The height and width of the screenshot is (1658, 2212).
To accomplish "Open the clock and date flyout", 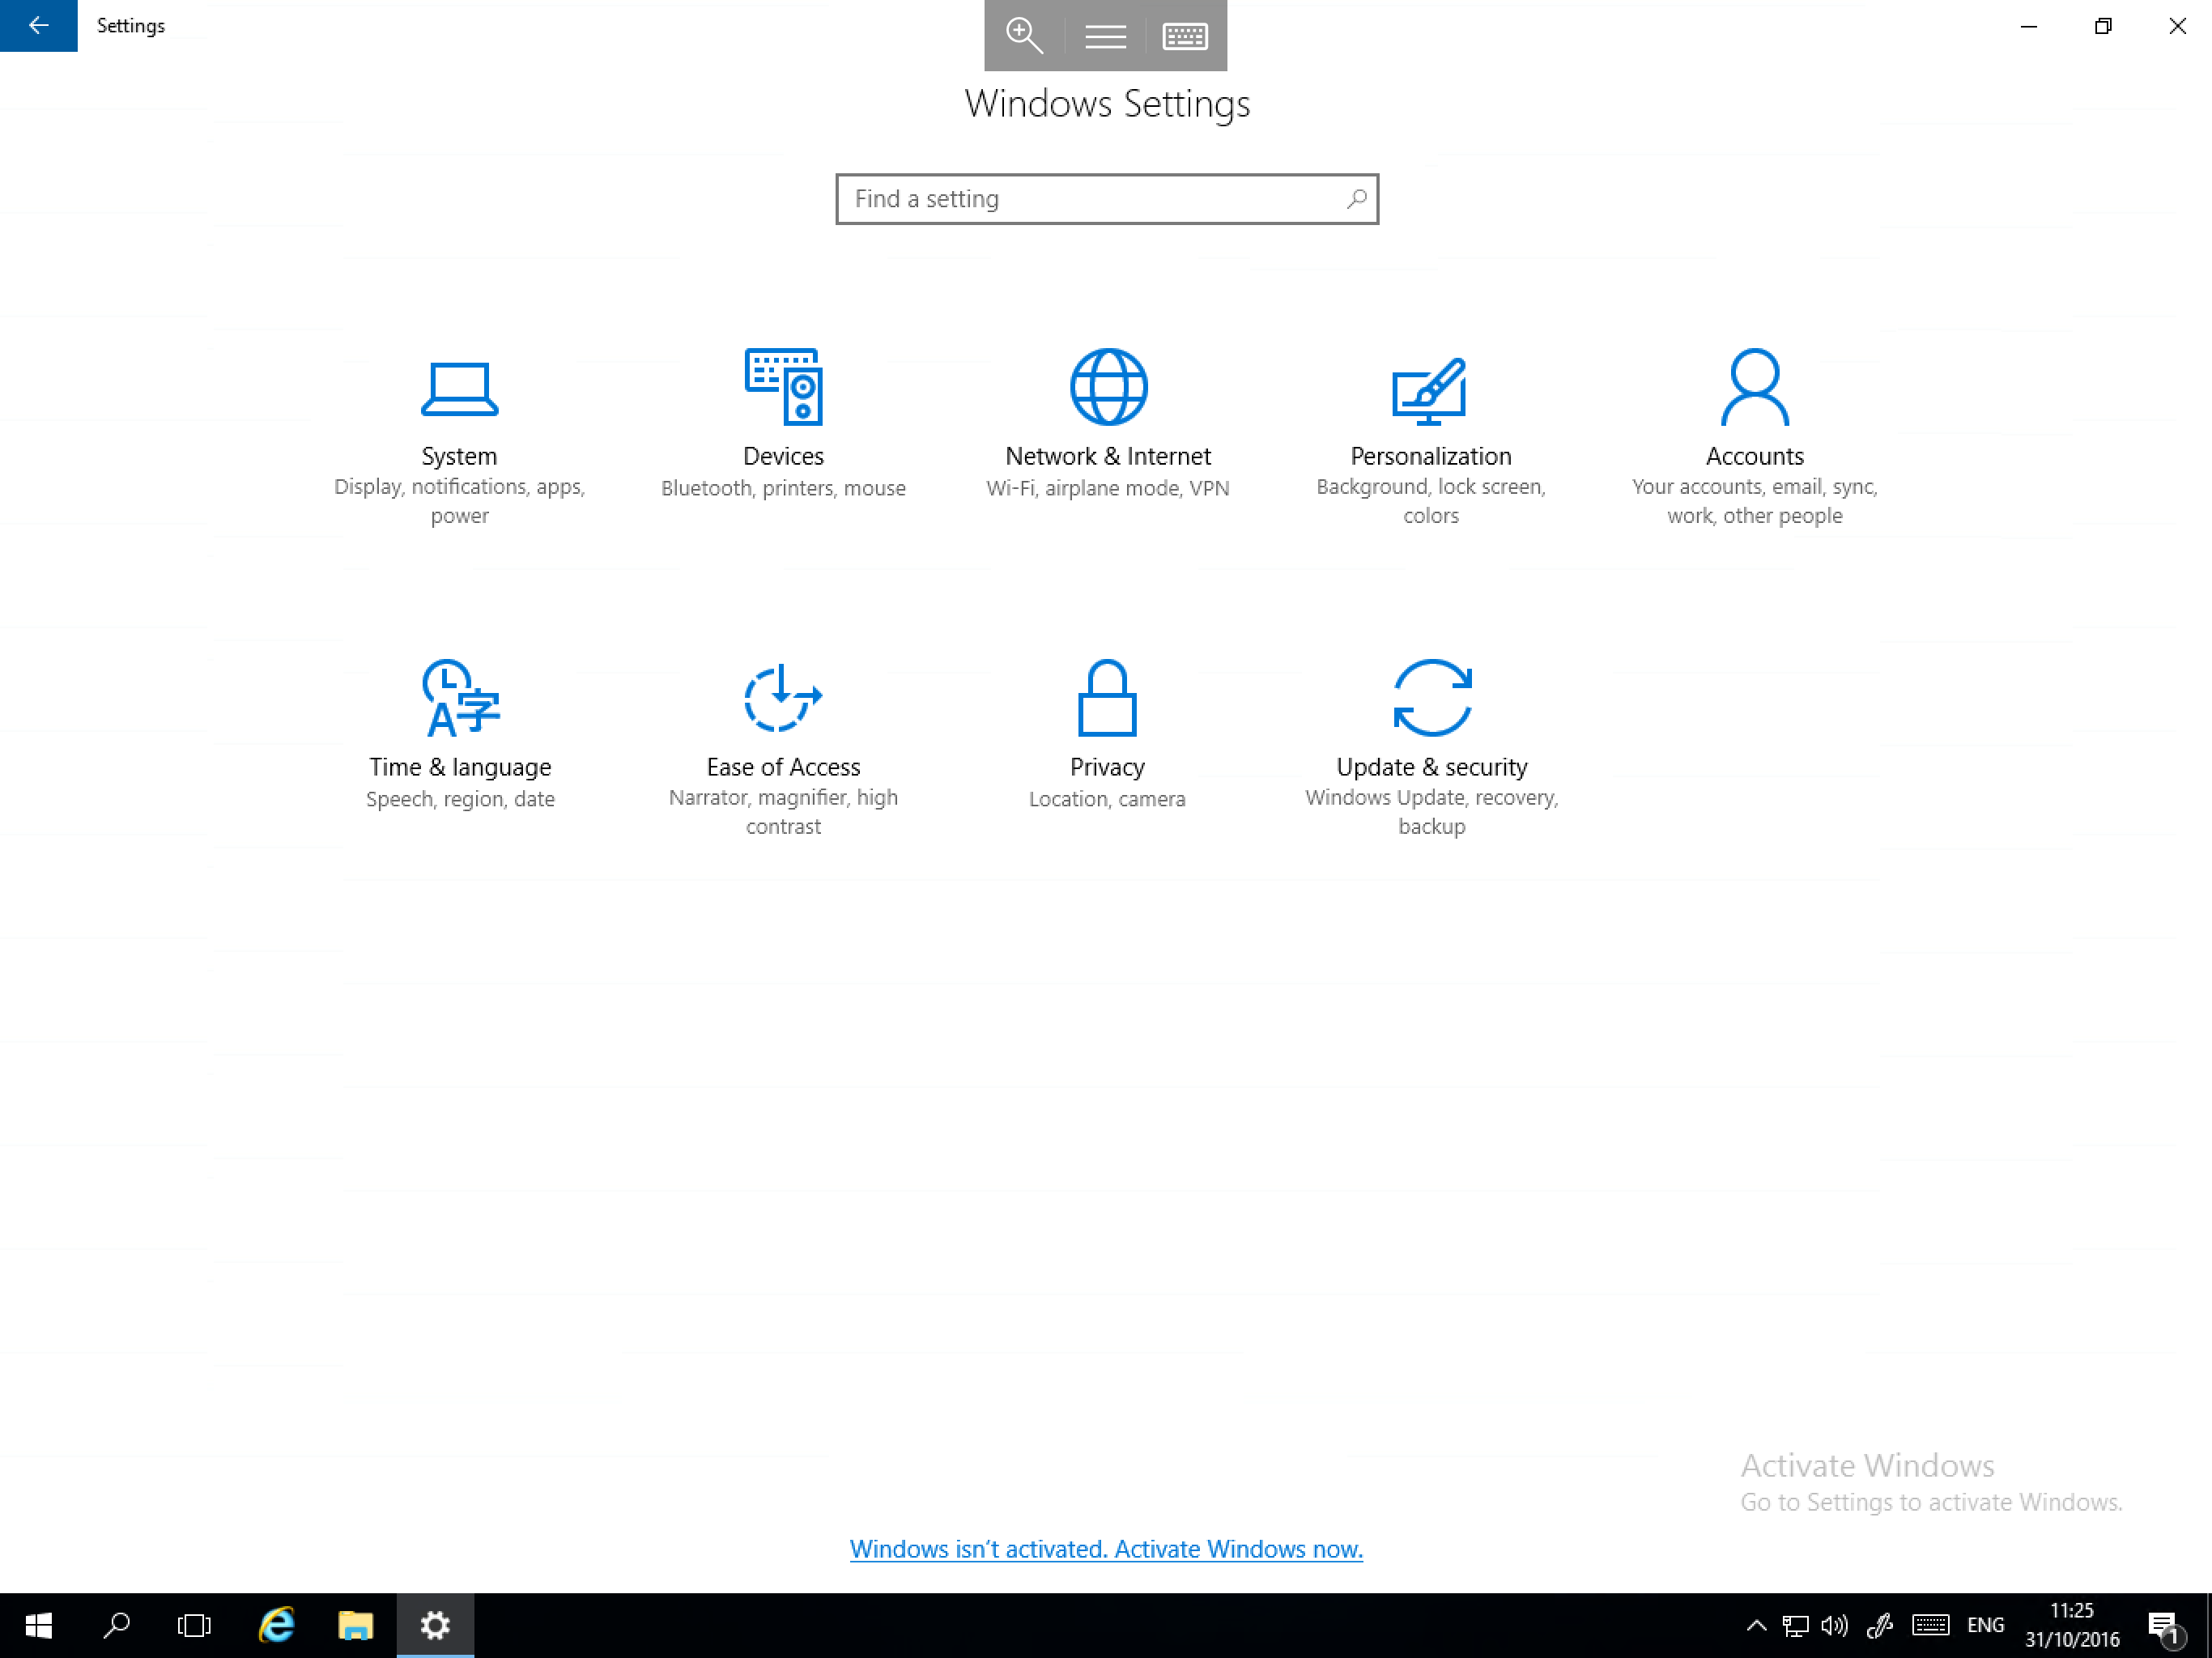I will coord(2072,1625).
